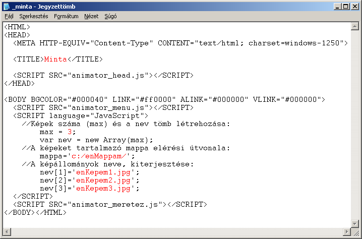Open the Formátum menu
This screenshot has width=362, height=239.
pyautogui.click(x=66, y=16)
